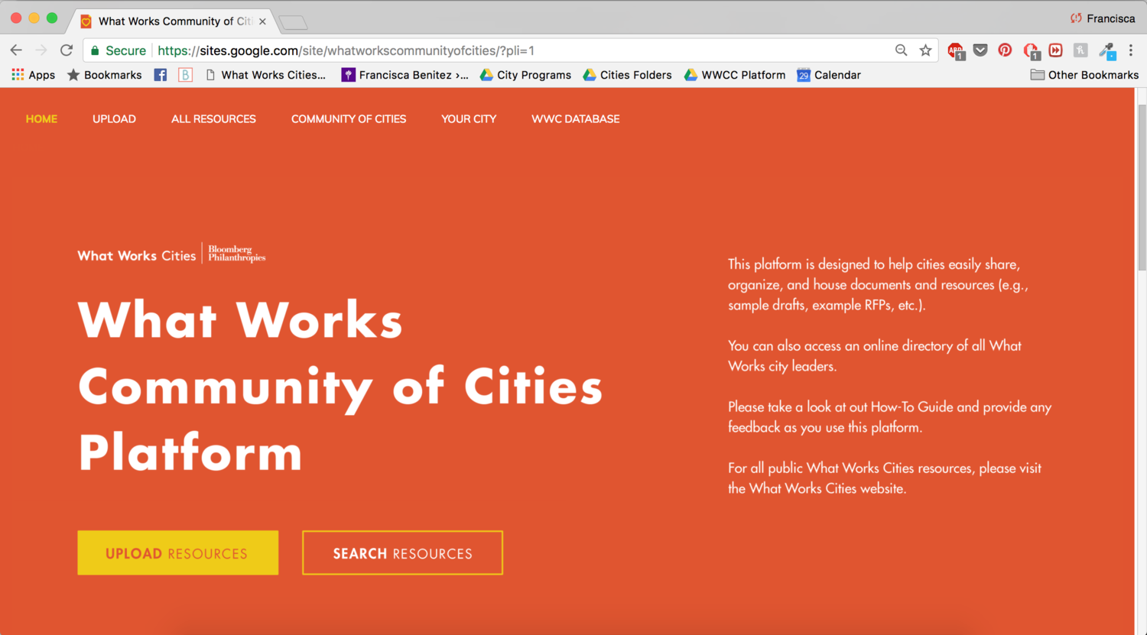Image resolution: width=1147 pixels, height=635 pixels.
Task: Click the Bloomberg Philanthropies logo
Action: click(237, 253)
